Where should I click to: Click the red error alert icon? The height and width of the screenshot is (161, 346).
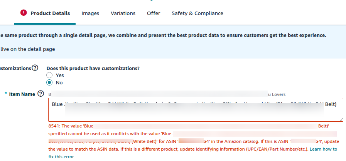24,13
